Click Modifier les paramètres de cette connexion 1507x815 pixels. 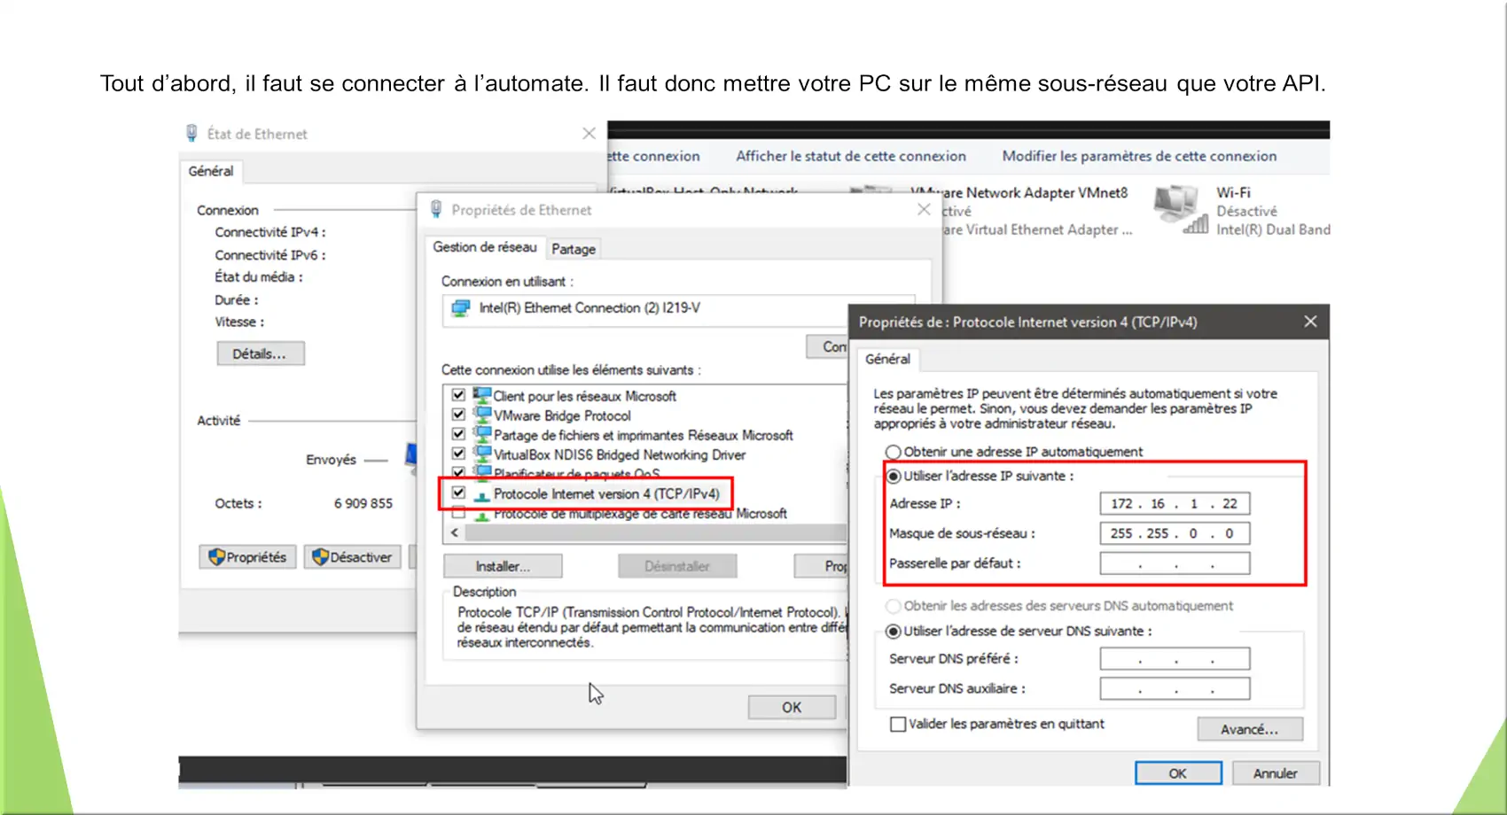coord(1139,156)
